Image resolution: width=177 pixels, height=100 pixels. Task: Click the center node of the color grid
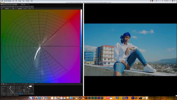[x=41, y=46]
